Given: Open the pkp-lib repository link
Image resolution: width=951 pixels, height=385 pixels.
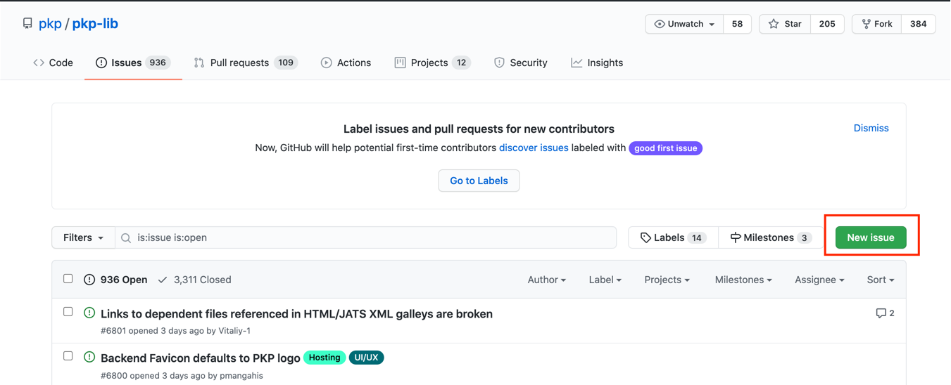Looking at the screenshot, I should (95, 23).
